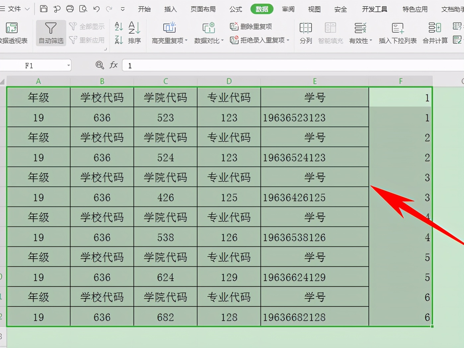The width and height of the screenshot is (464, 348).
Task: Click the zoom magnifier icon beside fx
Action: pyautogui.click(x=100, y=65)
